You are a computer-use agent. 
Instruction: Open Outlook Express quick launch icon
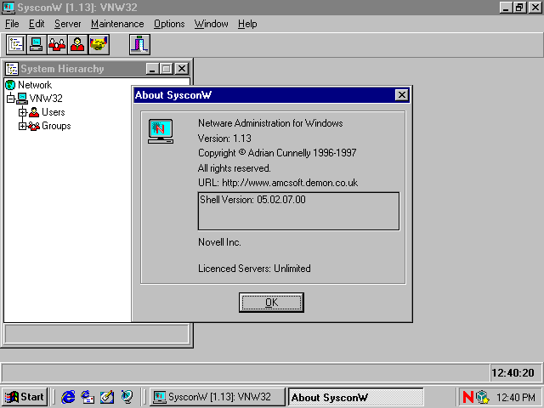[88, 397]
